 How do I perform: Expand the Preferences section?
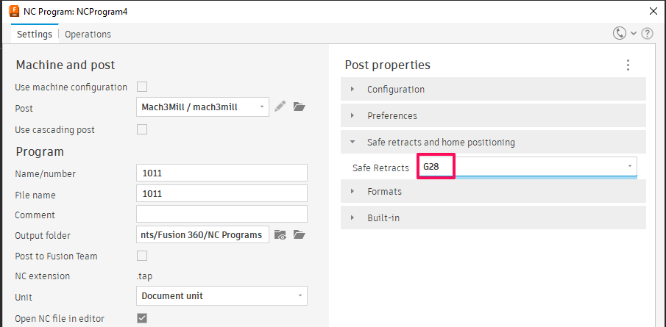[392, 116]
